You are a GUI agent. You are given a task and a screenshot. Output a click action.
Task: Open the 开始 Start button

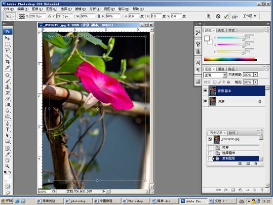coord(7,201)
